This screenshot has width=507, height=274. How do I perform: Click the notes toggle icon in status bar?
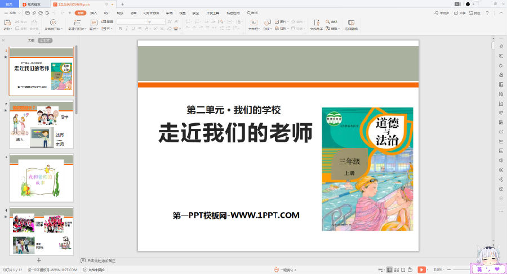(381, 269)
